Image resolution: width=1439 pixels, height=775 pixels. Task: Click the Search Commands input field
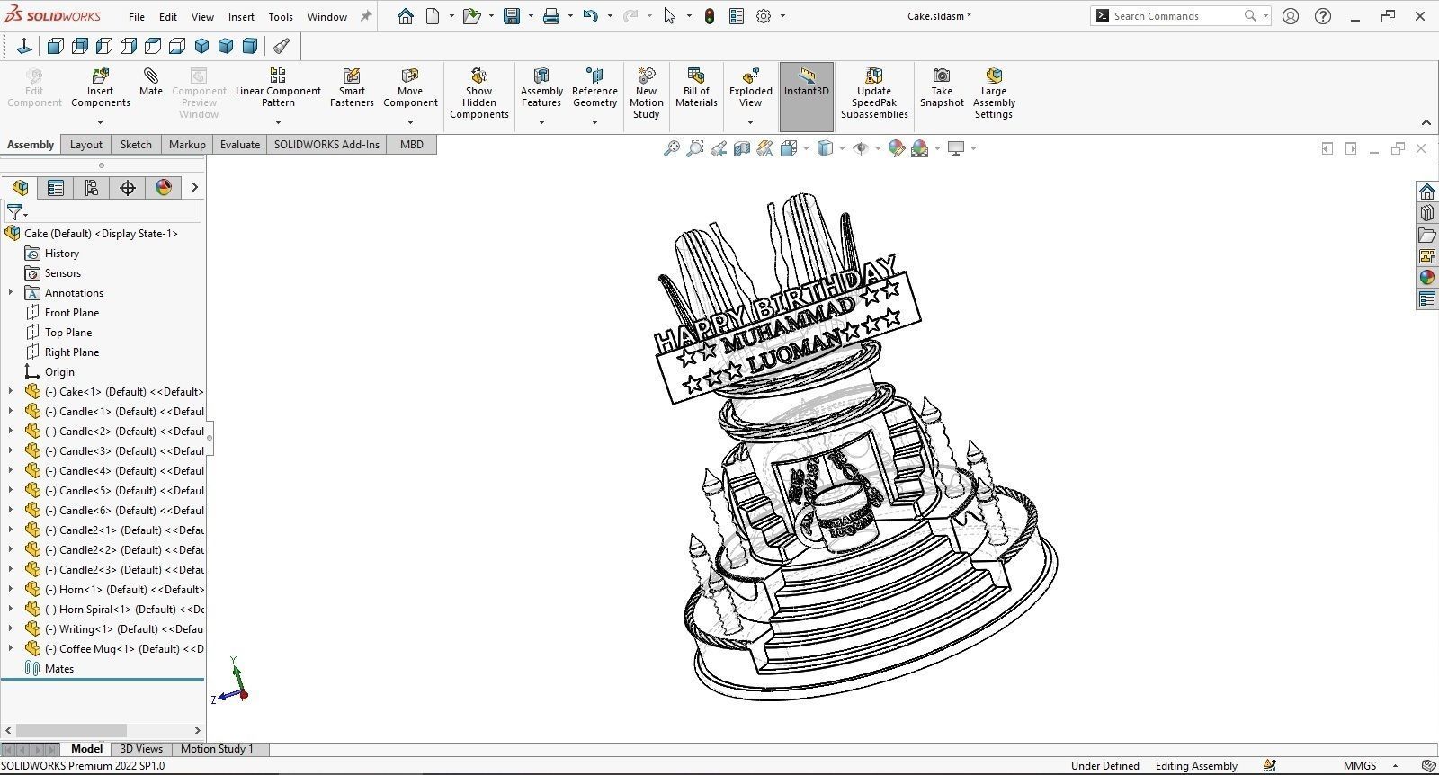(1175, 16)
